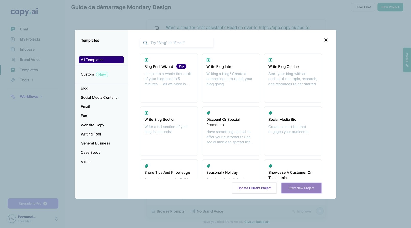Viewport: 411px width, 228px height.
Task: Click the New Project button
Action: (390, 7)
